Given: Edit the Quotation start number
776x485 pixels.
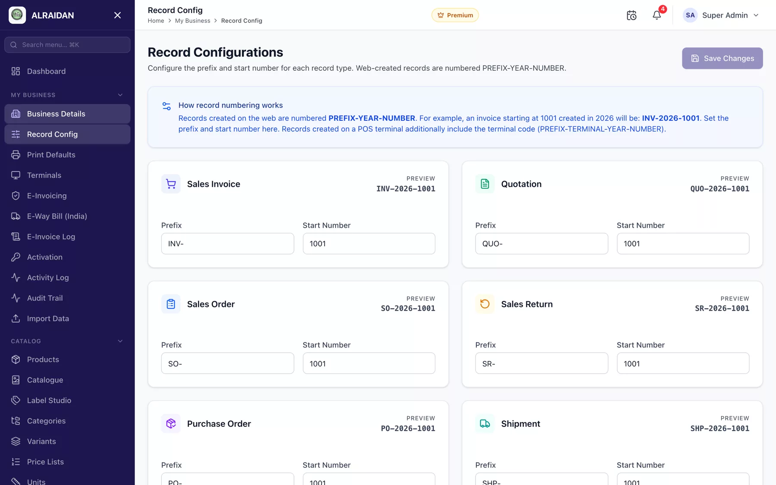Looking at the screenshot, I should click(683, 244).
